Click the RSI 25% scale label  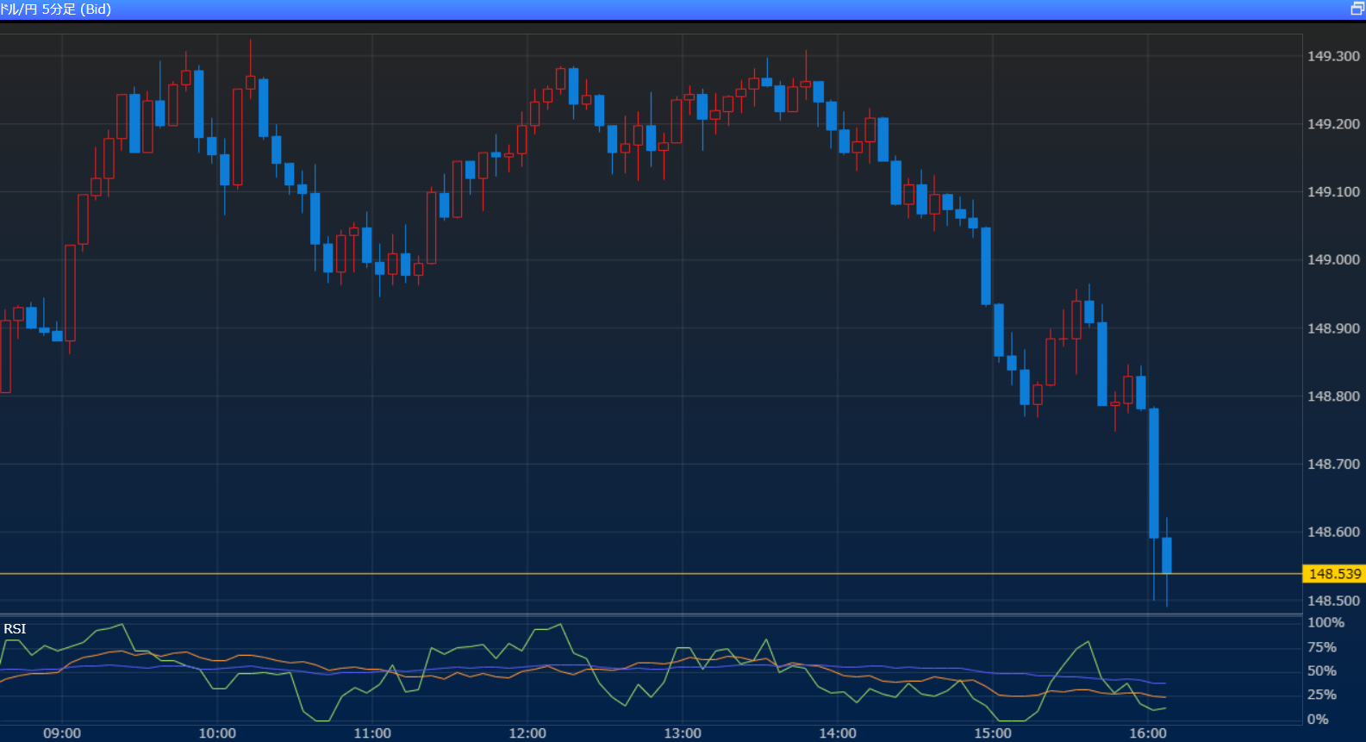point(1322,695)
